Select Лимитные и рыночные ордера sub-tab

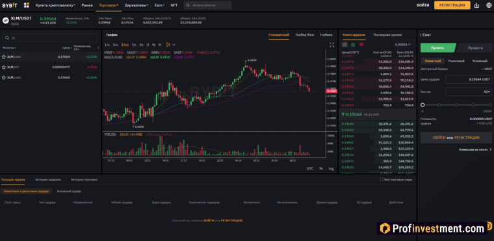click(x=26, y=191)
